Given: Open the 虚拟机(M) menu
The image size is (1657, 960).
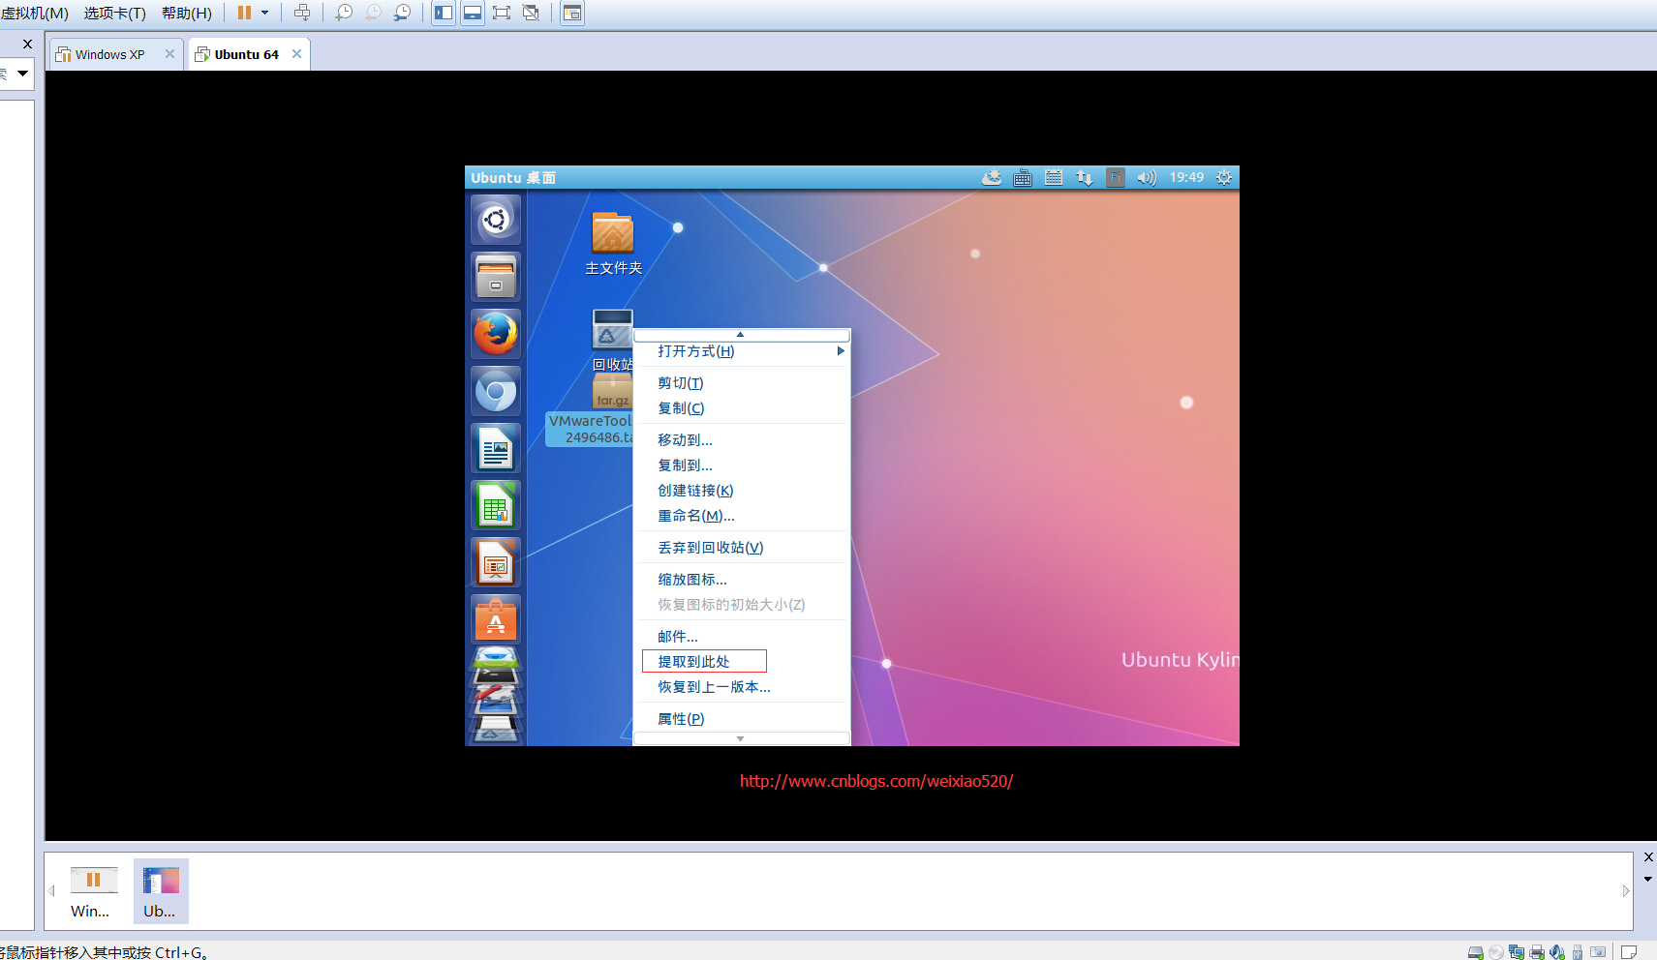Looking at the screenshot, I should pos(35,13).
